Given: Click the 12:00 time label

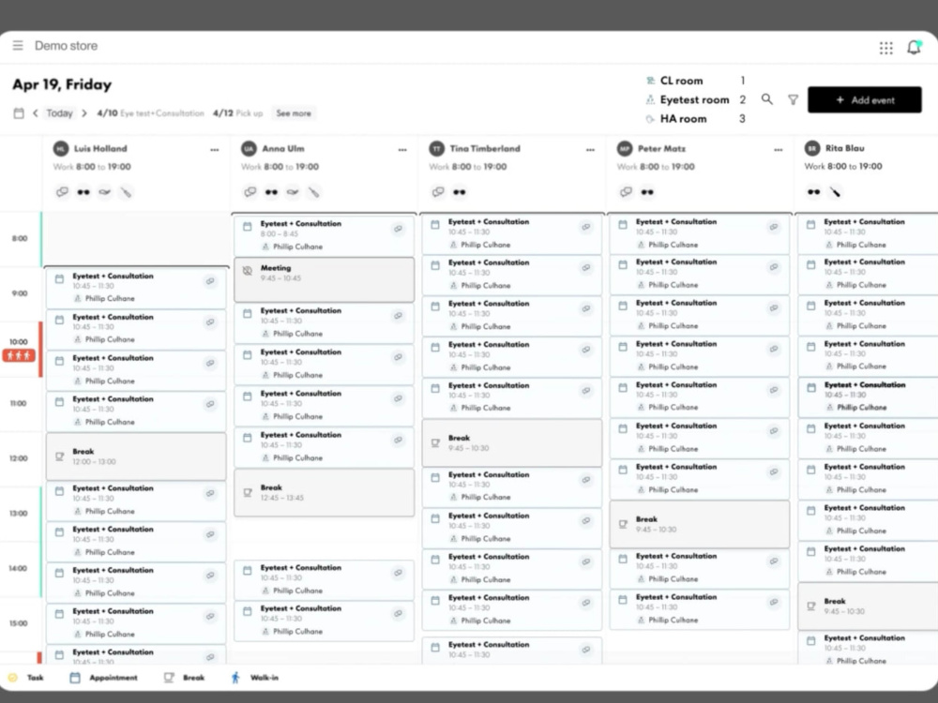Looking at the screenshot, I should (x=19, y=458).
